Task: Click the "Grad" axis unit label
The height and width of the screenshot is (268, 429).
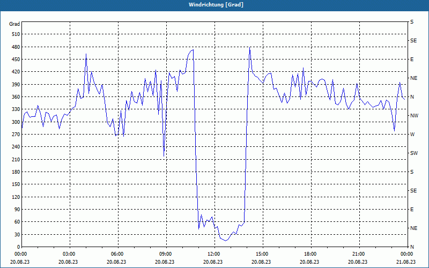Action: pyautogui.click(x=14, y=24)
